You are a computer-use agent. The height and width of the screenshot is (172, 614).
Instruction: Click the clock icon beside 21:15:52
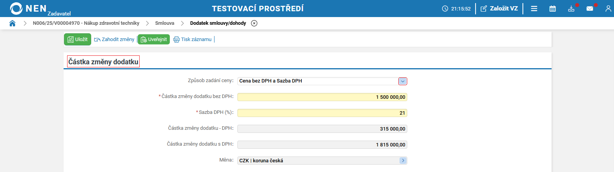click(445, 9)
